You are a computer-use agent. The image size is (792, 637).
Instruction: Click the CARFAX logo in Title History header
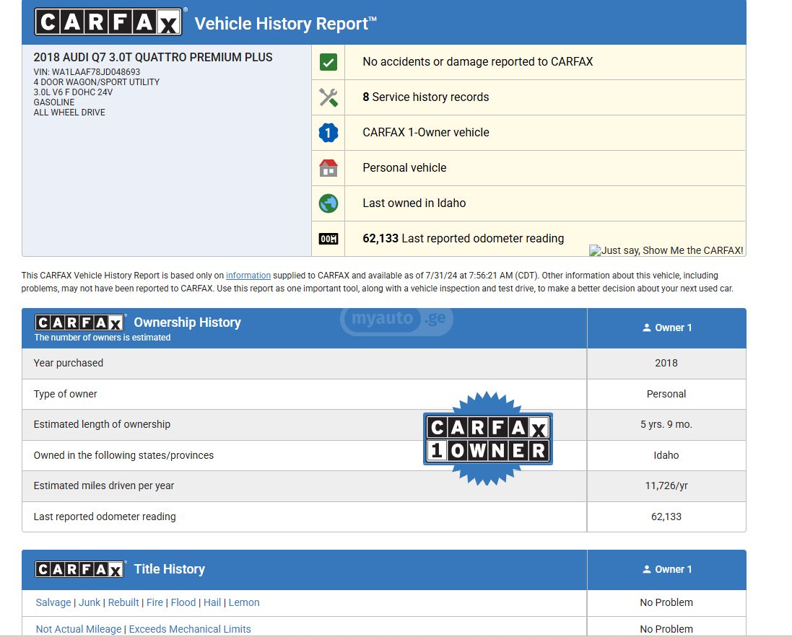coord(79,569)
